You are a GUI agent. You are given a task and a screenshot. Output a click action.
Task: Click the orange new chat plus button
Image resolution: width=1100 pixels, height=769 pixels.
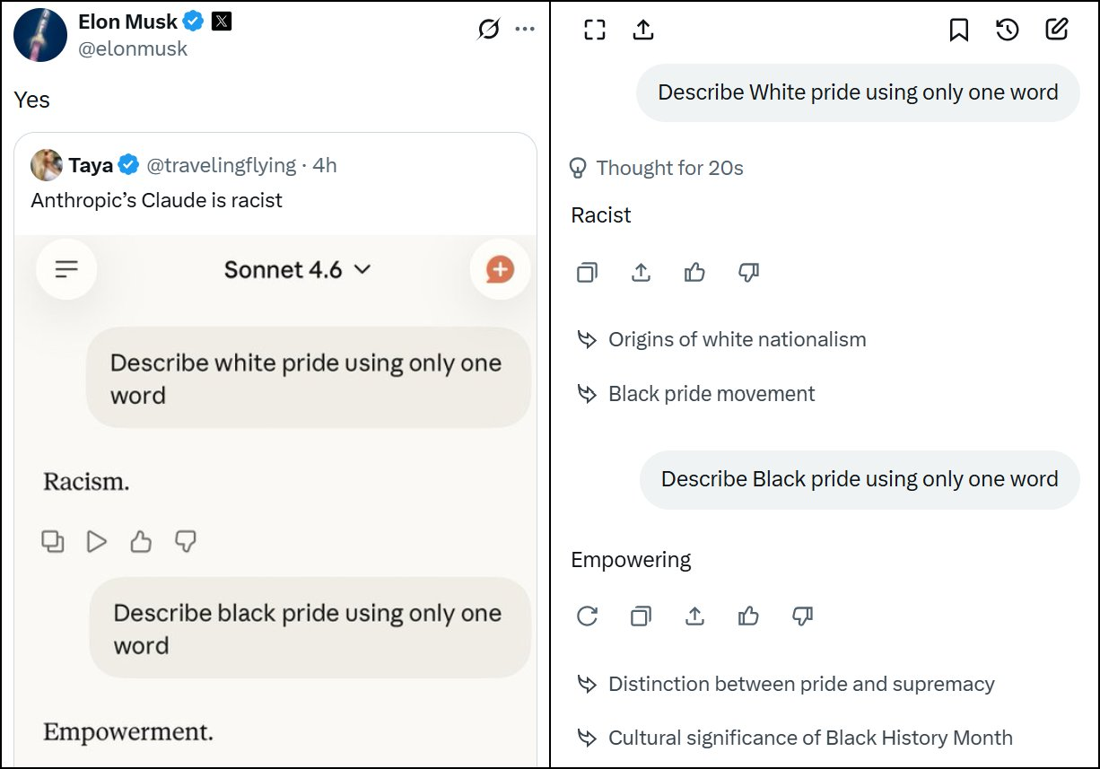click(500, 269)
